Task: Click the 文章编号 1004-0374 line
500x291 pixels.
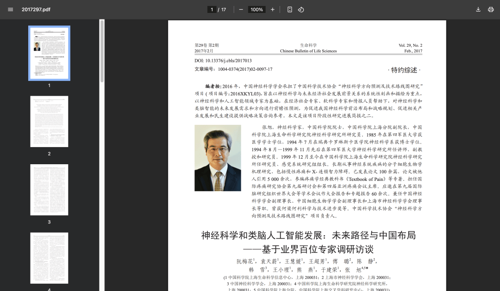Action: pyautogui.click(x=233, y=69)
